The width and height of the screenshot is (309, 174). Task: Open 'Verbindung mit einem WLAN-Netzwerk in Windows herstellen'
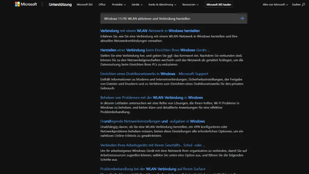coord(150,31)
